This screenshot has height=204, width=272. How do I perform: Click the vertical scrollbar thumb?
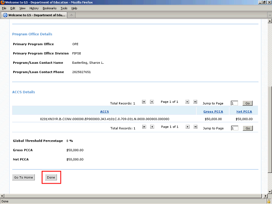(x=269, y=129)
